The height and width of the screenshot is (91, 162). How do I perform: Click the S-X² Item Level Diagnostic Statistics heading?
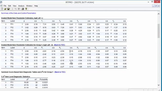pos(16,77)
